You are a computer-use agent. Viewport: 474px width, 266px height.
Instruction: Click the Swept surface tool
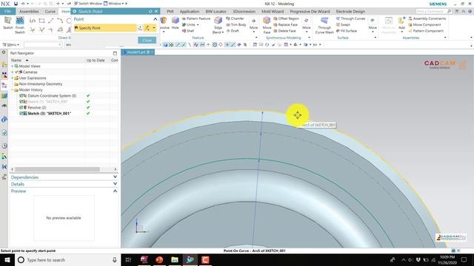(343, 24)
